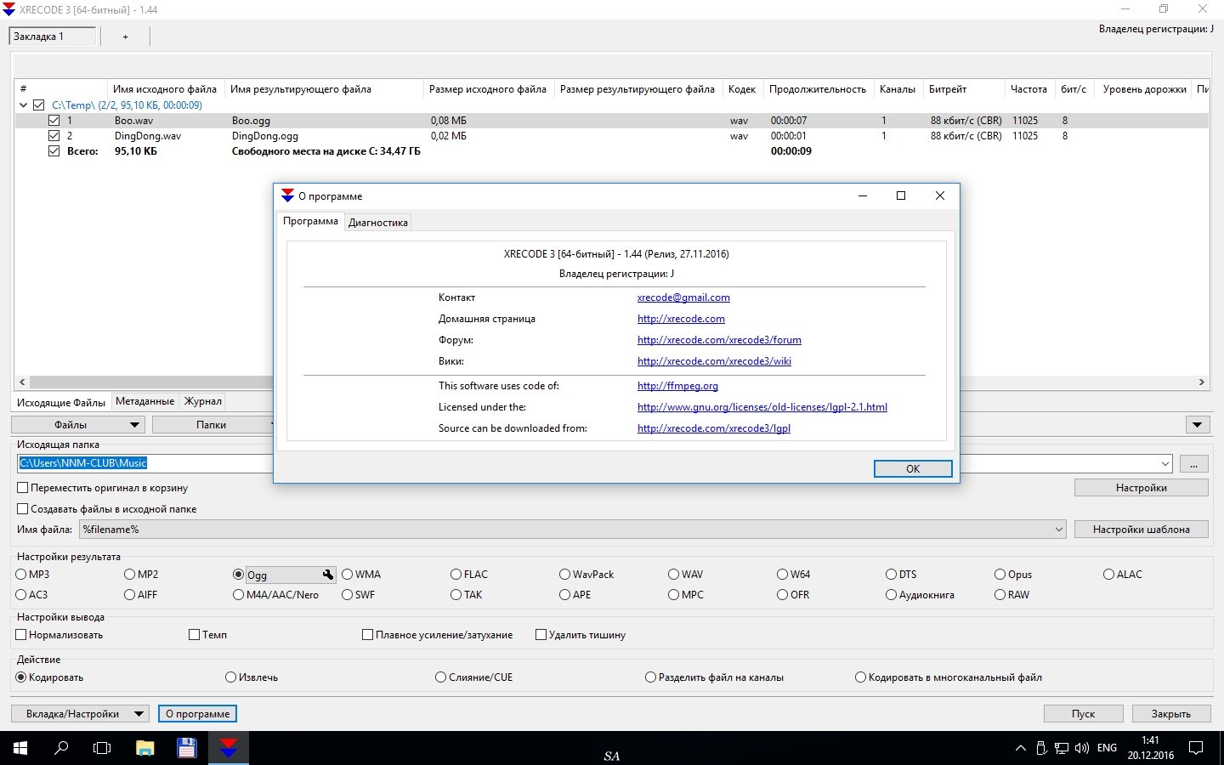
Task: Select the FLAC output format
Action: (x=456, y=575)
